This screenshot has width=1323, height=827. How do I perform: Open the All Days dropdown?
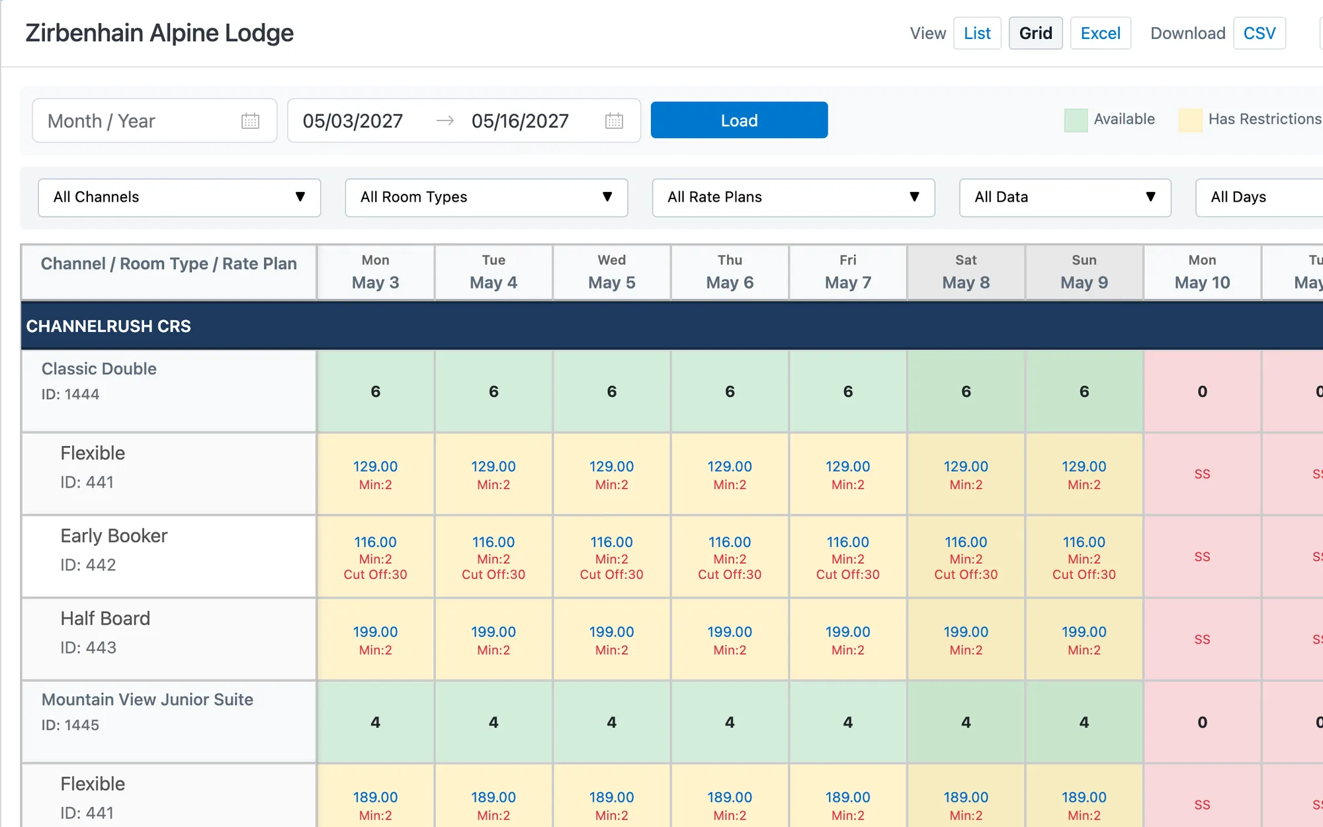tap(1259, 197)
